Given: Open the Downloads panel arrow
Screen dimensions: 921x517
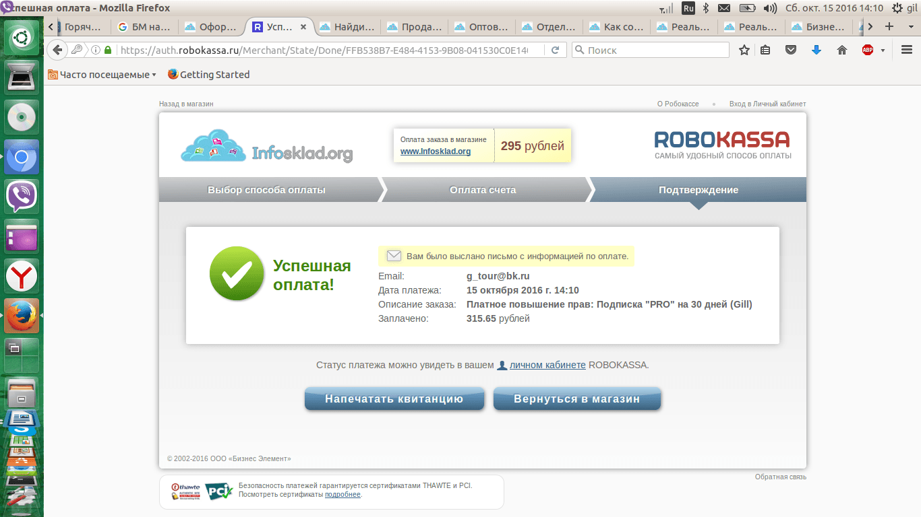Looking at the screenshot, I should coord(816,50).
